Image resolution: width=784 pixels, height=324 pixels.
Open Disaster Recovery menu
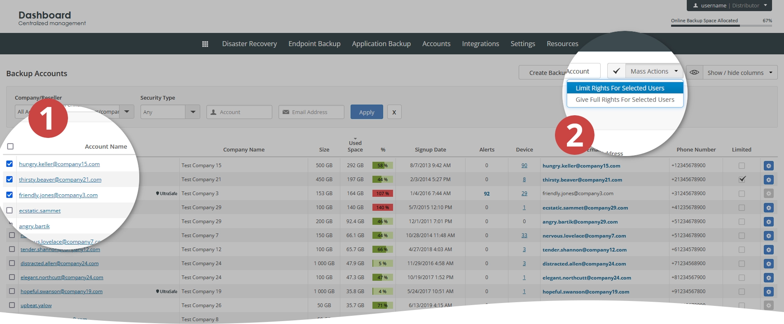(249, 44)
